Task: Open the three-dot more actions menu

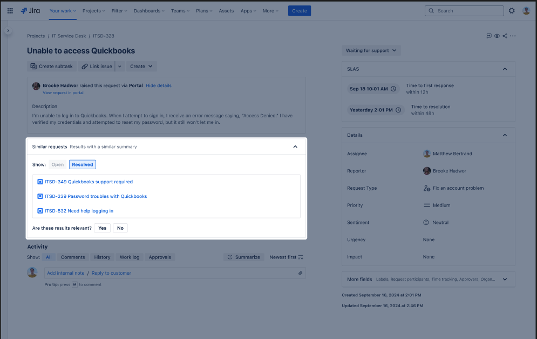Action: tap(513, 36)
